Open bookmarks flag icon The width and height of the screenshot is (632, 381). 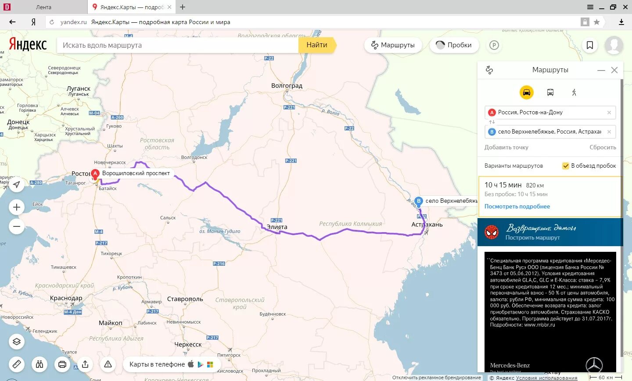tap(590, 45)
